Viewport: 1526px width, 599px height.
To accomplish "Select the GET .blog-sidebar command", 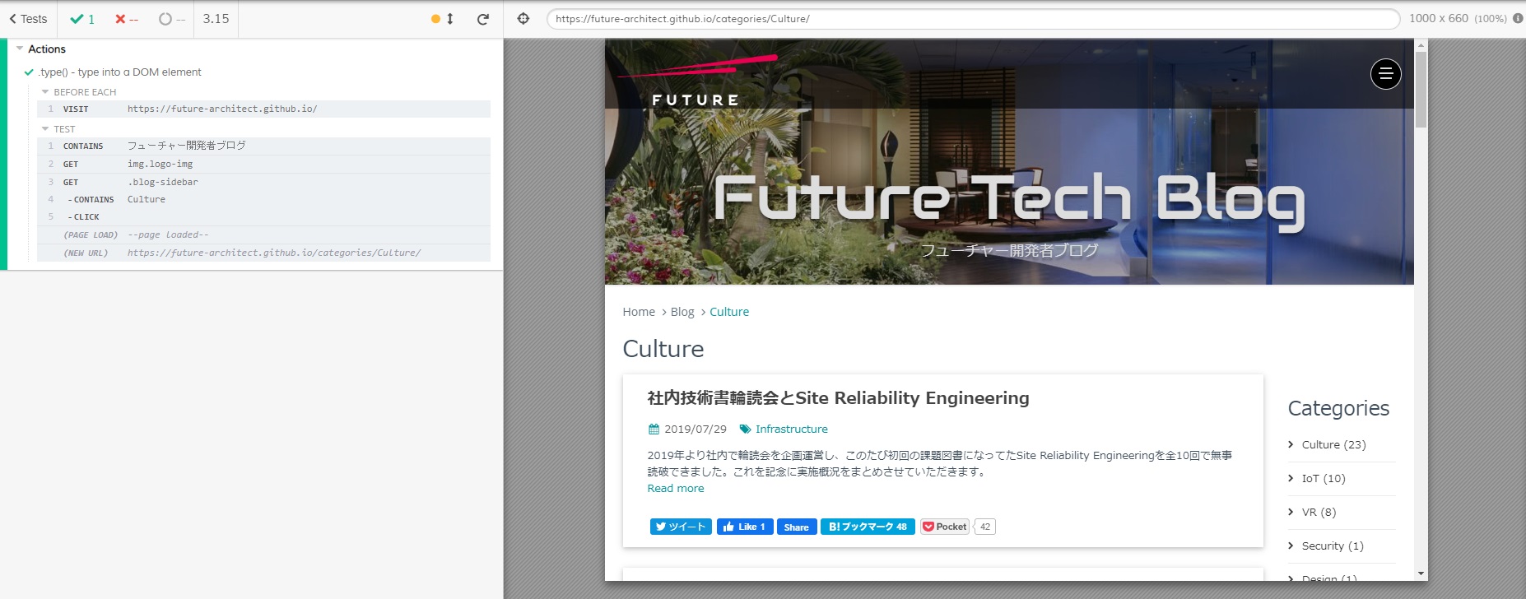I will point(263,182).
